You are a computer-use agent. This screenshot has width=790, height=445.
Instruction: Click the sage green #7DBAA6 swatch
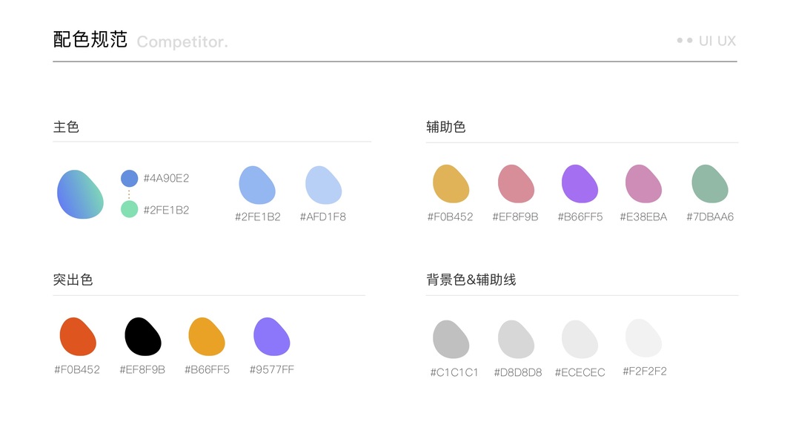click(x=710, y=184)
